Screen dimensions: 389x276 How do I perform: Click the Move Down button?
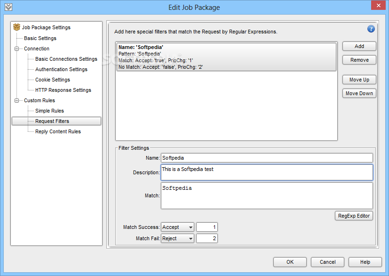click(x=359, y=93)
